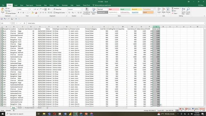Click the Orientation text angle icon
206x116 pixels.
coord(49,9)
